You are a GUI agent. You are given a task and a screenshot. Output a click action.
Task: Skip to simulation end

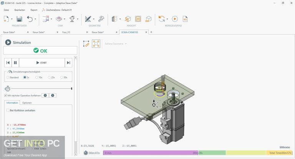coord(68,63)
